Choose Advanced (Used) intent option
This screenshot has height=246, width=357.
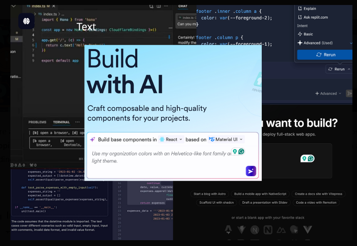(318, 43)
